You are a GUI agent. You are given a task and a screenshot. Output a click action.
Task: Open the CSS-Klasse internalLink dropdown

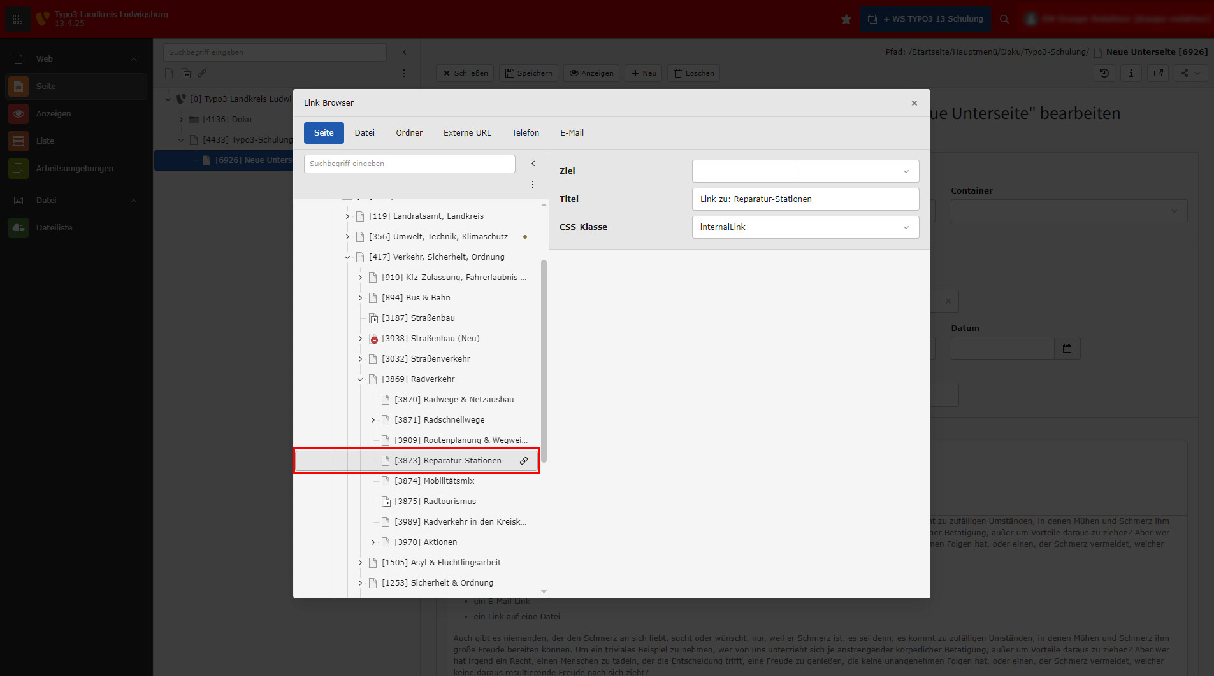[x=805, y=227]
